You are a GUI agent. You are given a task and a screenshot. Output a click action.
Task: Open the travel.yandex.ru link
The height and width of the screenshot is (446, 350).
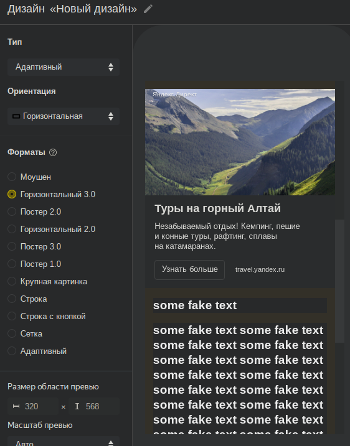point(260,269)
